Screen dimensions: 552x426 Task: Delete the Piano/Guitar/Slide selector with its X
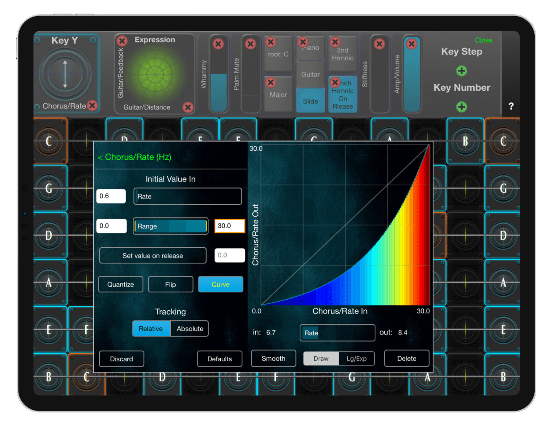pos(303,42)
